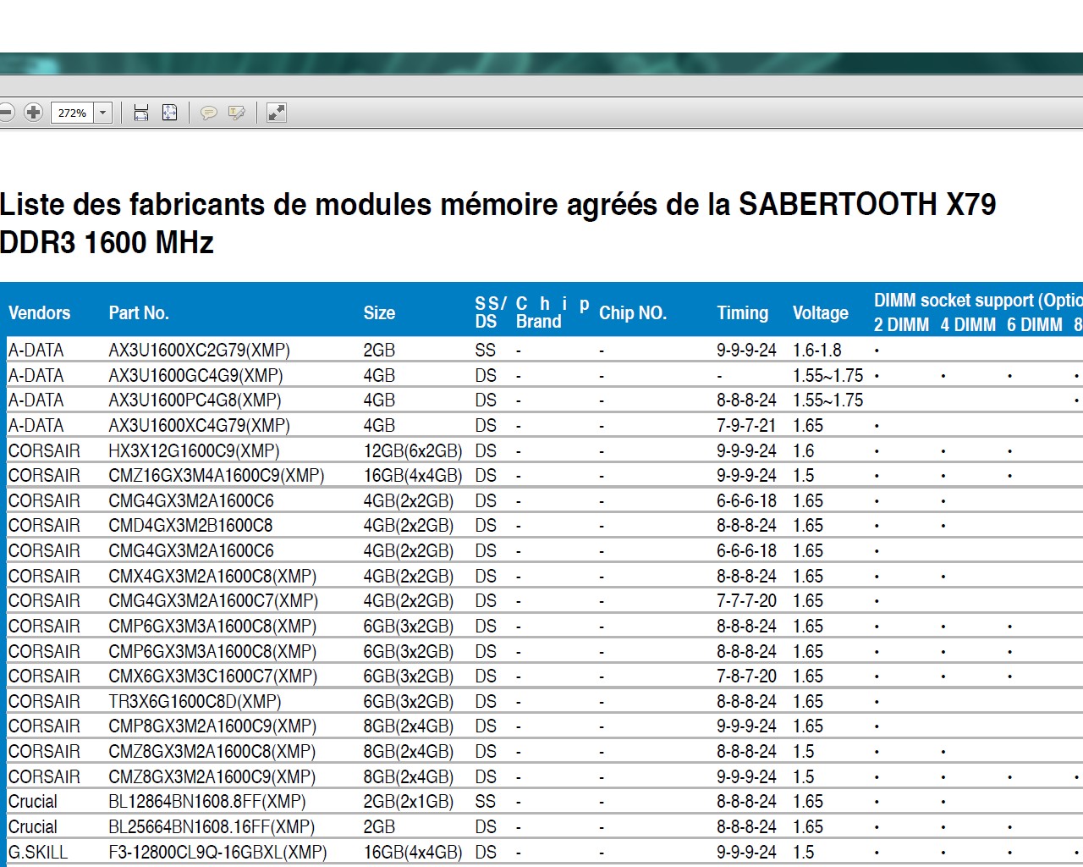This screenshot has height=867, width=1083.
Task: Click the zoom in plus button
Action: 33,112
